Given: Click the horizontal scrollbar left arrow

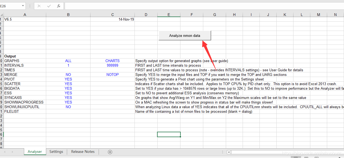Looking at the screenshot, I should 229,152.
